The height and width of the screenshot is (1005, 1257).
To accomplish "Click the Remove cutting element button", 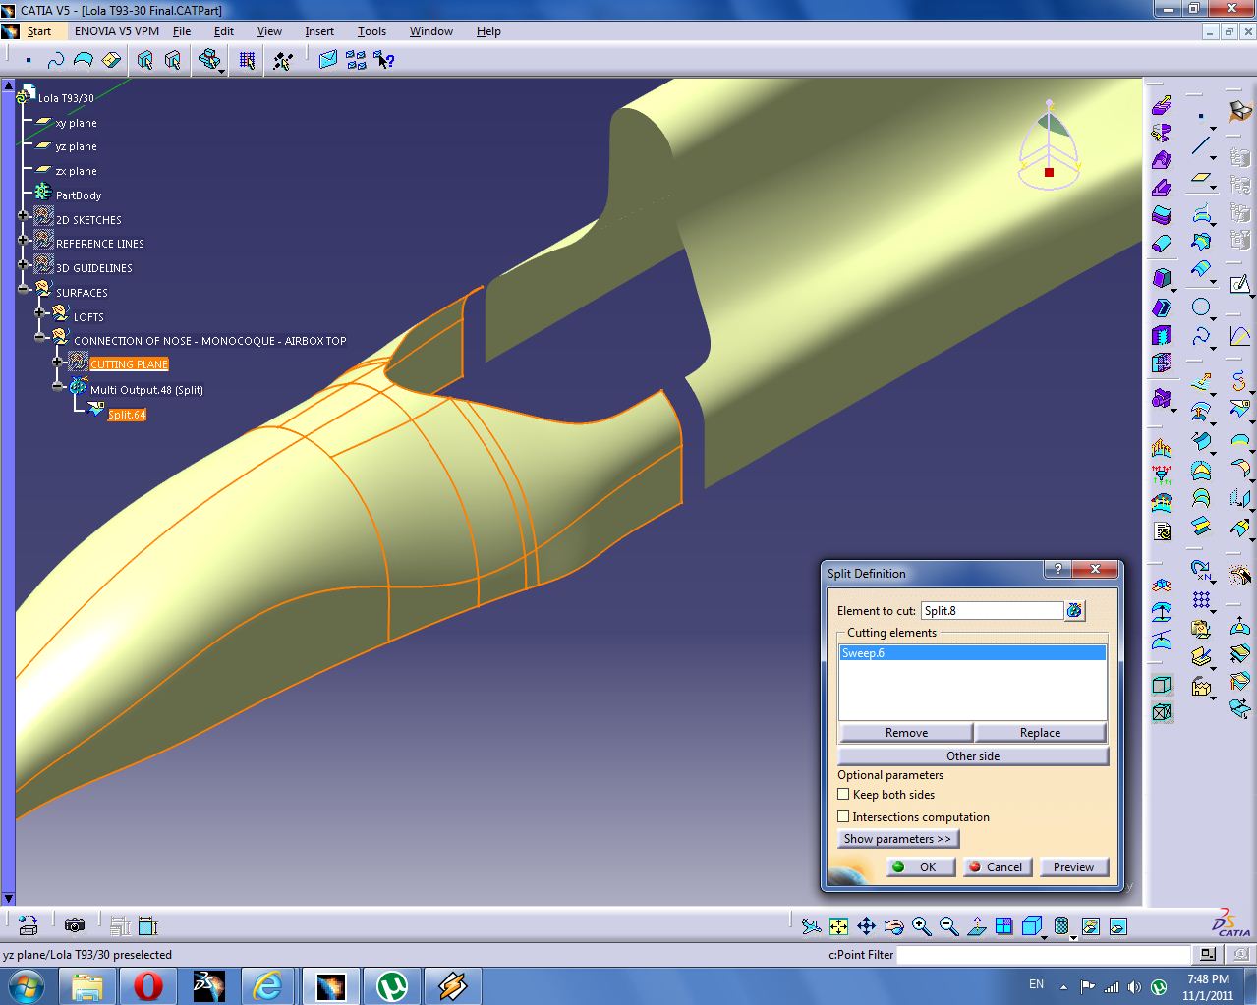I will pyautogui.click(x=906, y=732).
